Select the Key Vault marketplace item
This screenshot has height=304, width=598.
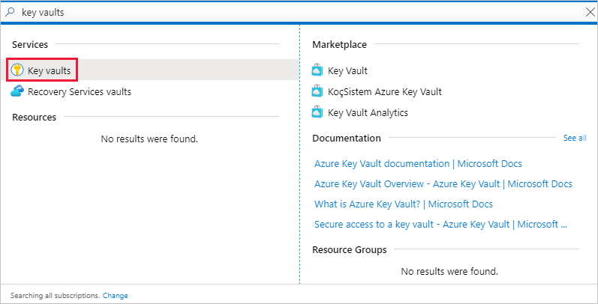(x=347, y=70)
